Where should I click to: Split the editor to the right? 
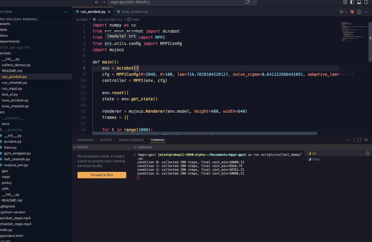[360, 12]
